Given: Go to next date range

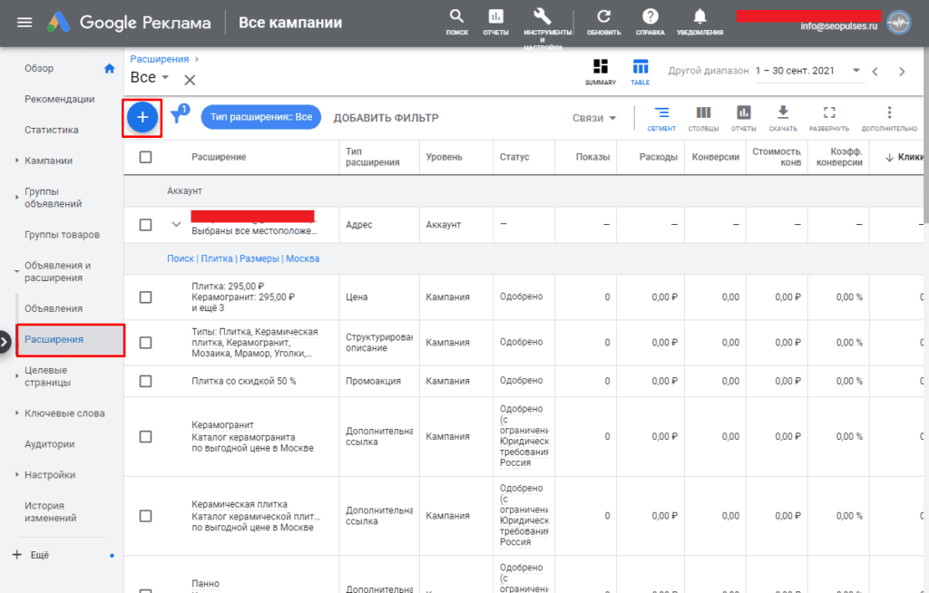Looking at the screenshot, I should click(902, 72).
